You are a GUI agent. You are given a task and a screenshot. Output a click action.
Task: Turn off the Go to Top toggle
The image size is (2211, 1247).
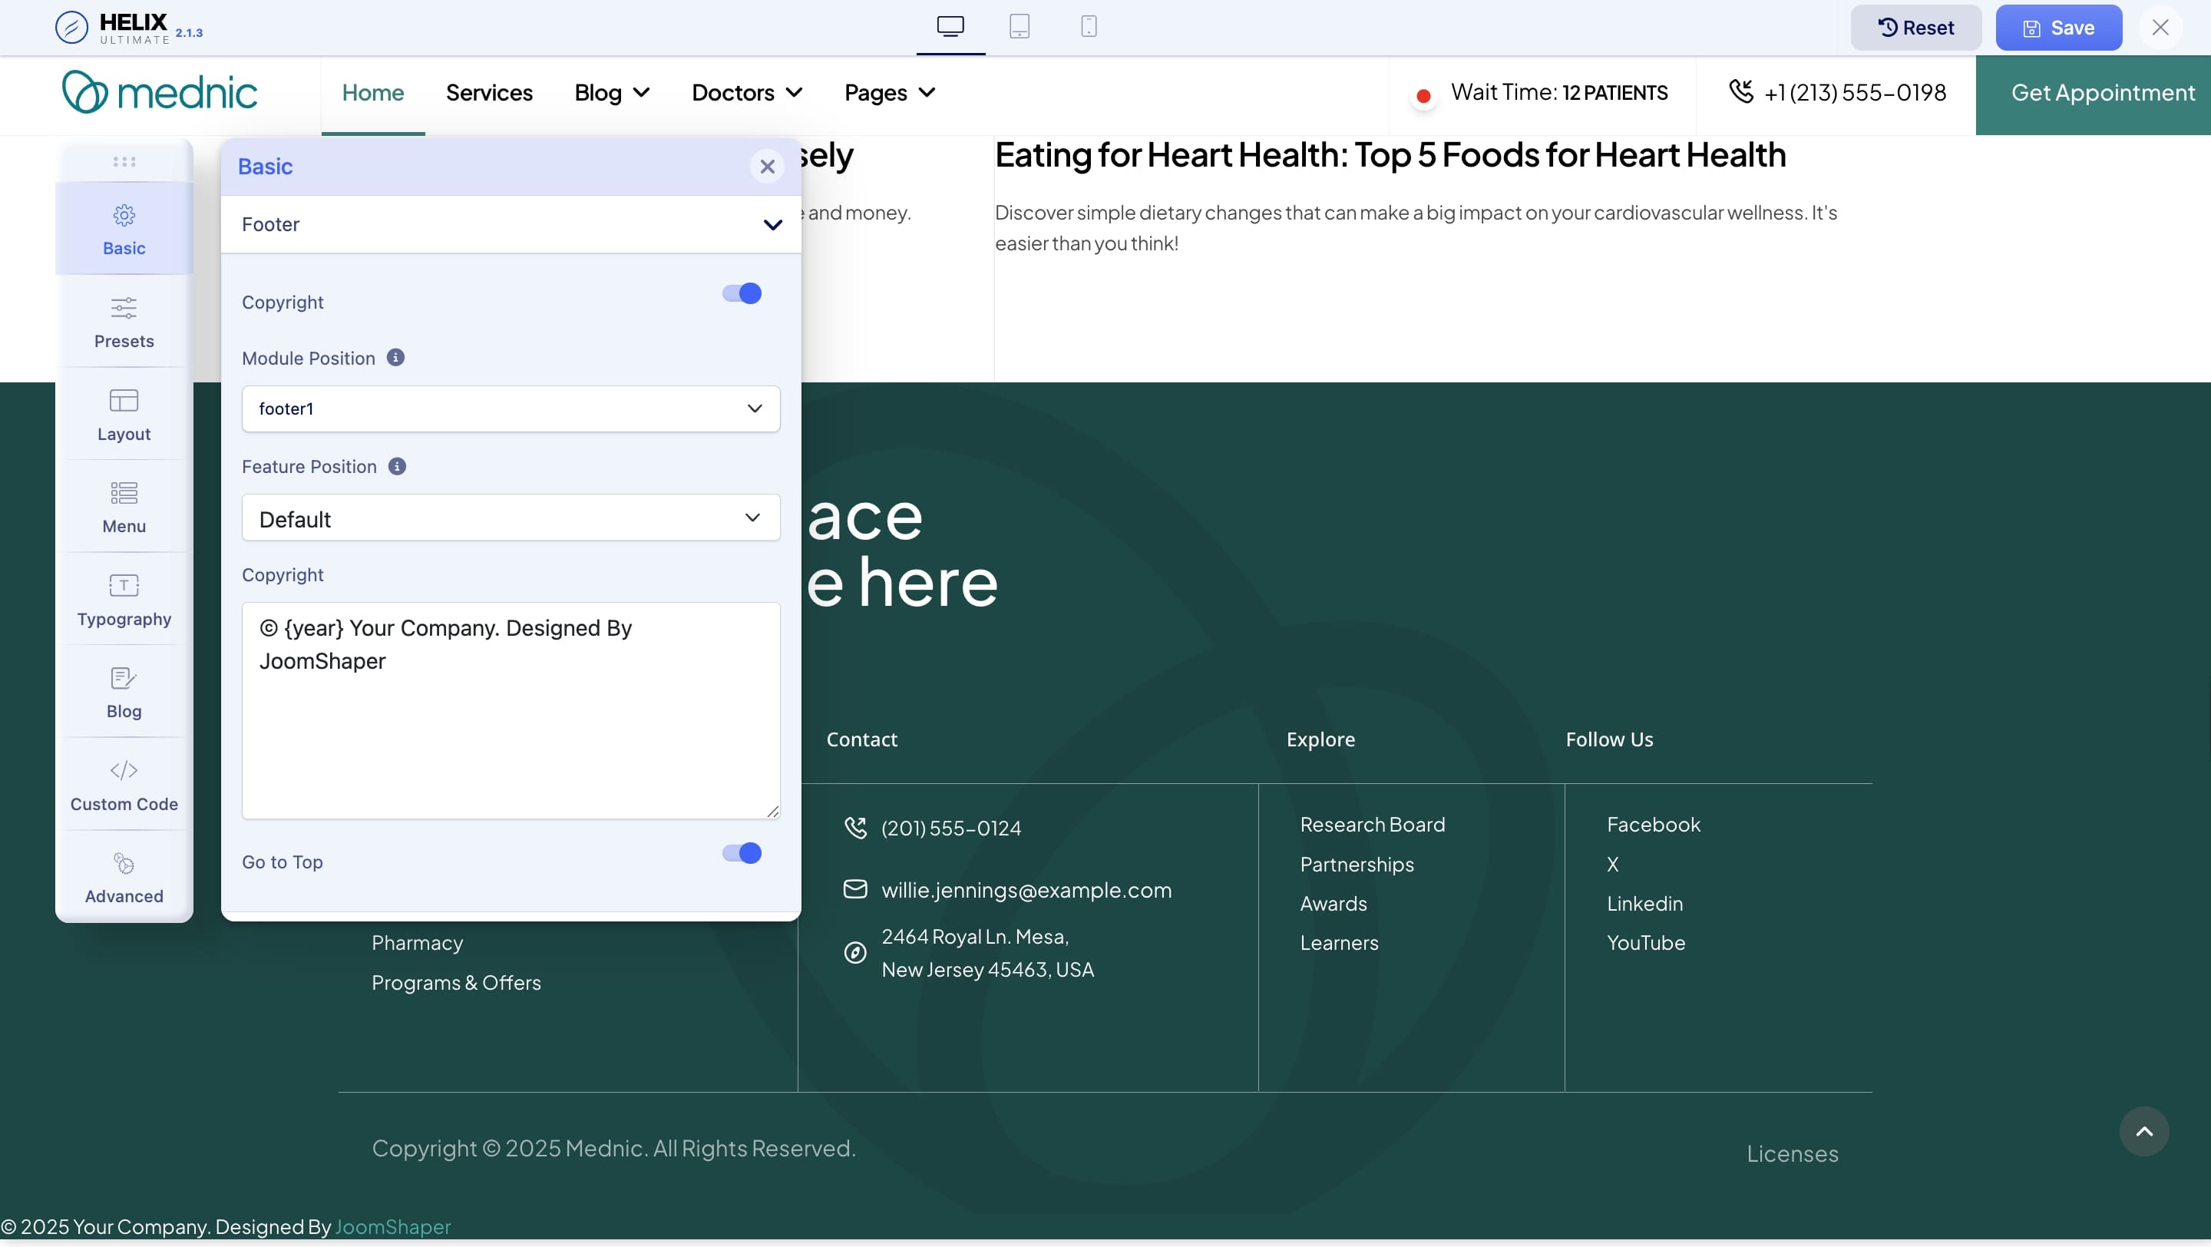pyautogui.click(x=742, y=852)
